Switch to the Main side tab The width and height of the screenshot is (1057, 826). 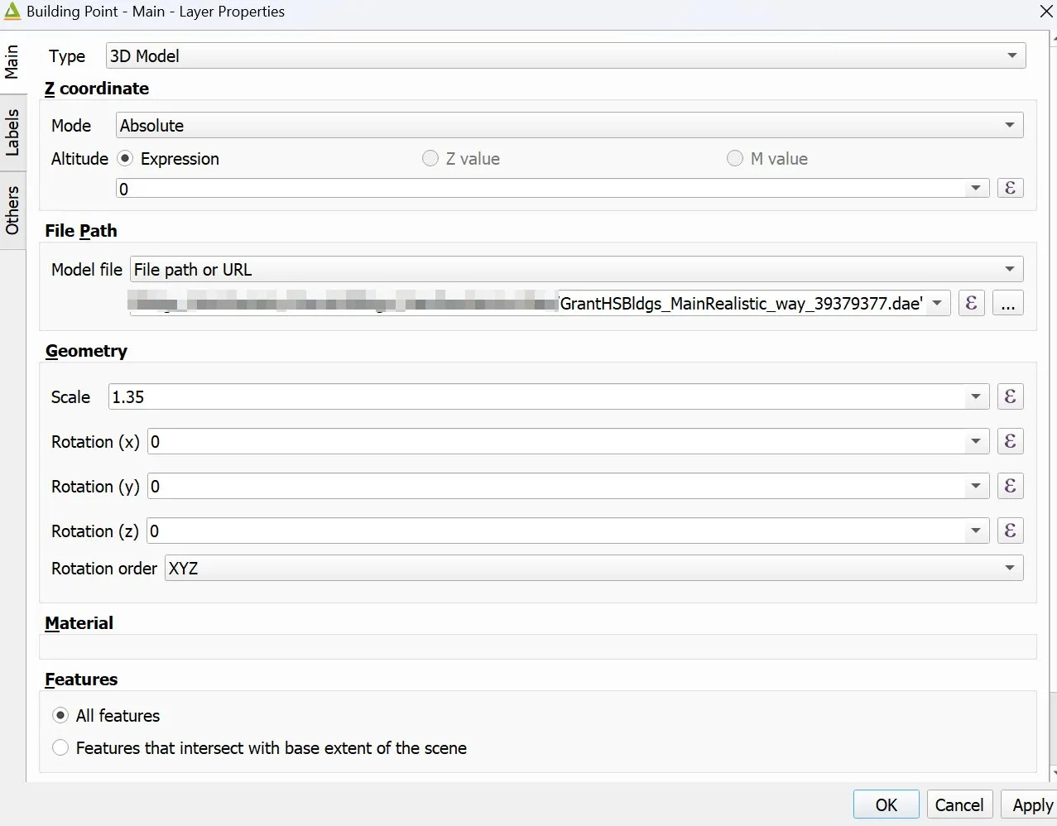point(12,62)
